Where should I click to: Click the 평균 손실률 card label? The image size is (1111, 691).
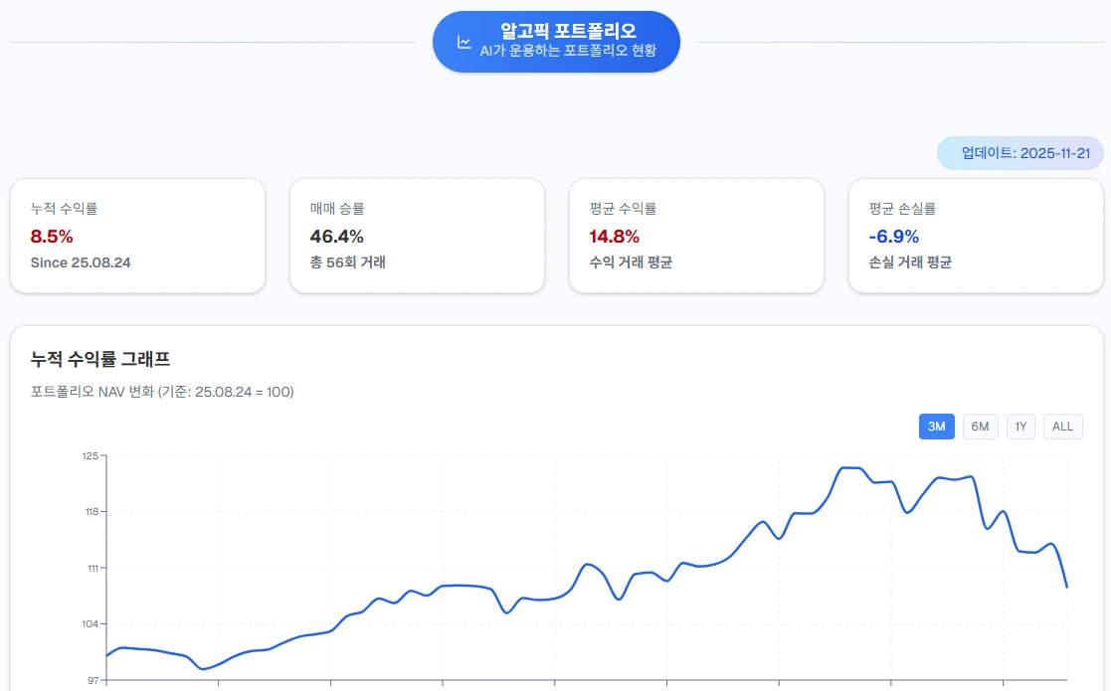tap(902, 209)
